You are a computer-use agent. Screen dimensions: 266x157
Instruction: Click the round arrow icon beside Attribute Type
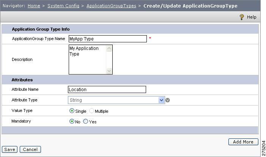coord(167,100)
